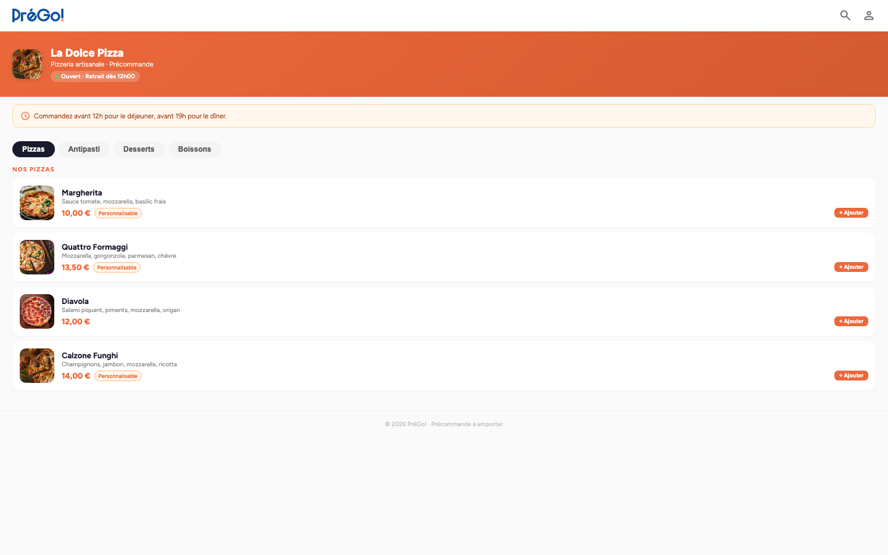Click the Calzone Funghi photo
Image resolution: width=888 pixels, height=555 pixels.
(x=37, y=366)
